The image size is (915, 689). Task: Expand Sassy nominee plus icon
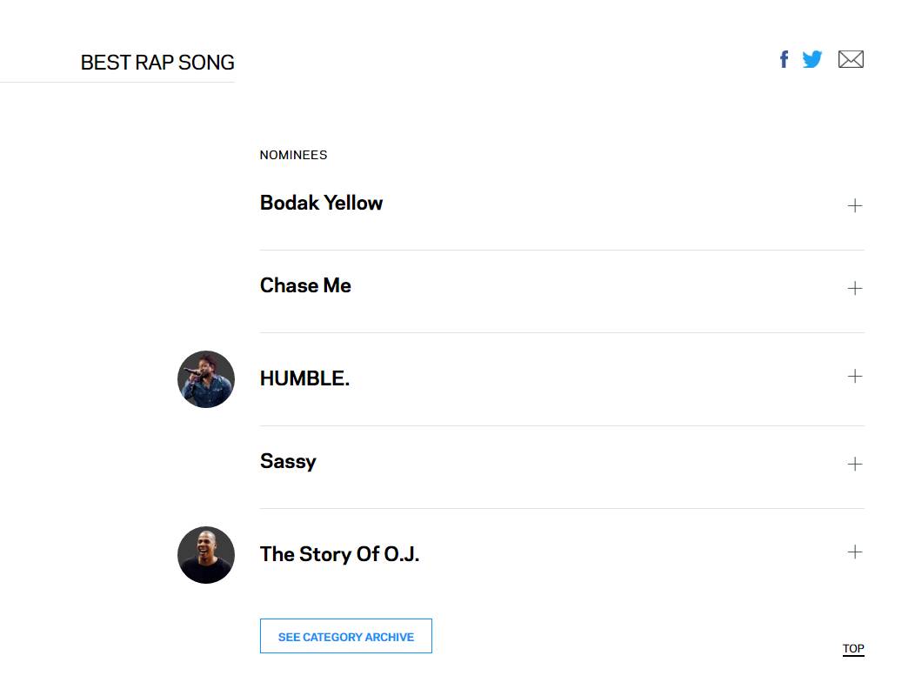click(x=855, y=464)
